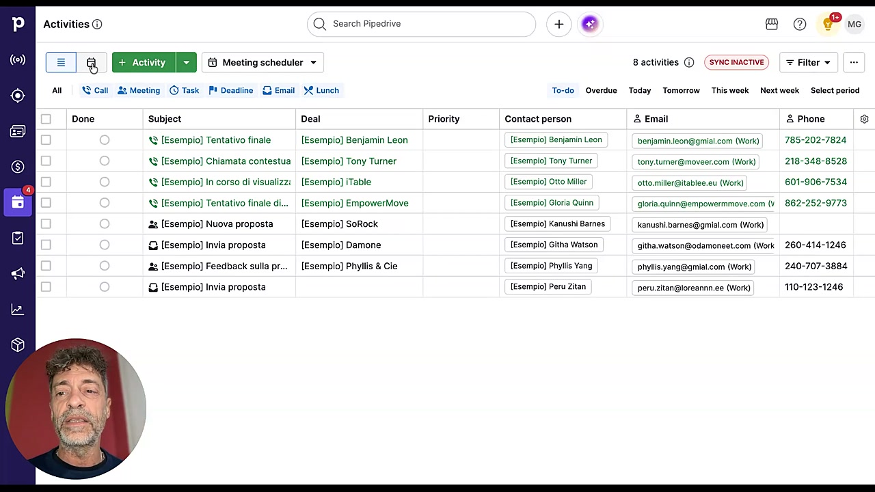Filter by Lunch activities
This screenshot has width=875, height=492.
[321, 90]
